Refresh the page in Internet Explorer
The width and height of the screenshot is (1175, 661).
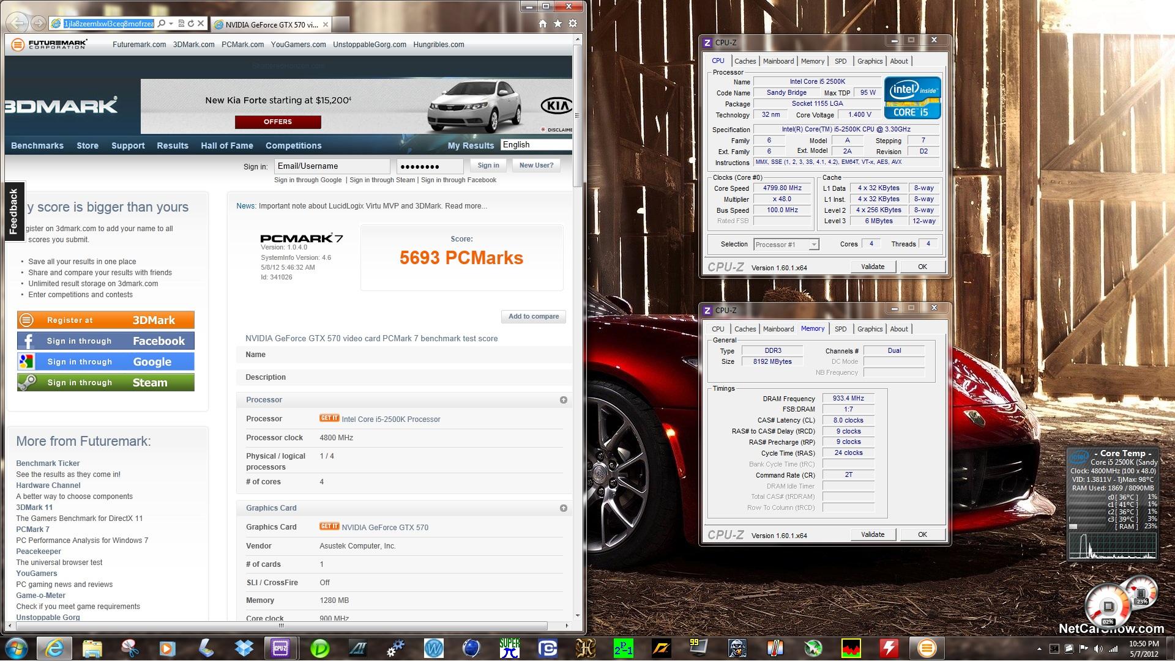click(191, 24)
